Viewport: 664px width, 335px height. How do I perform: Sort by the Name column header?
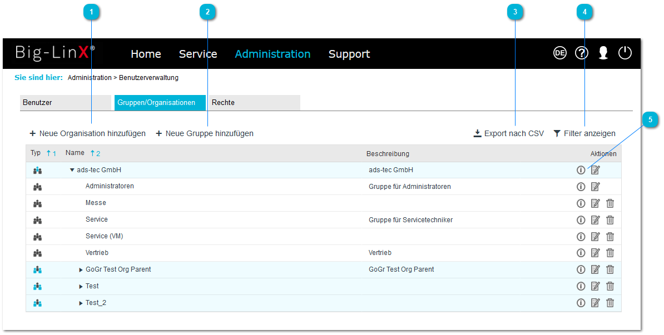(x=75, y=153)
